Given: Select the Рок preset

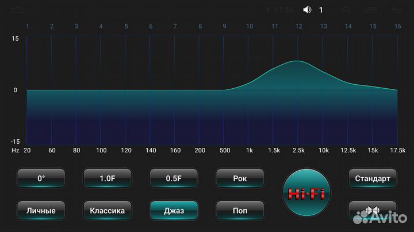Looking at the screenshot, I should pyautogui.click(x=240, y=178).
